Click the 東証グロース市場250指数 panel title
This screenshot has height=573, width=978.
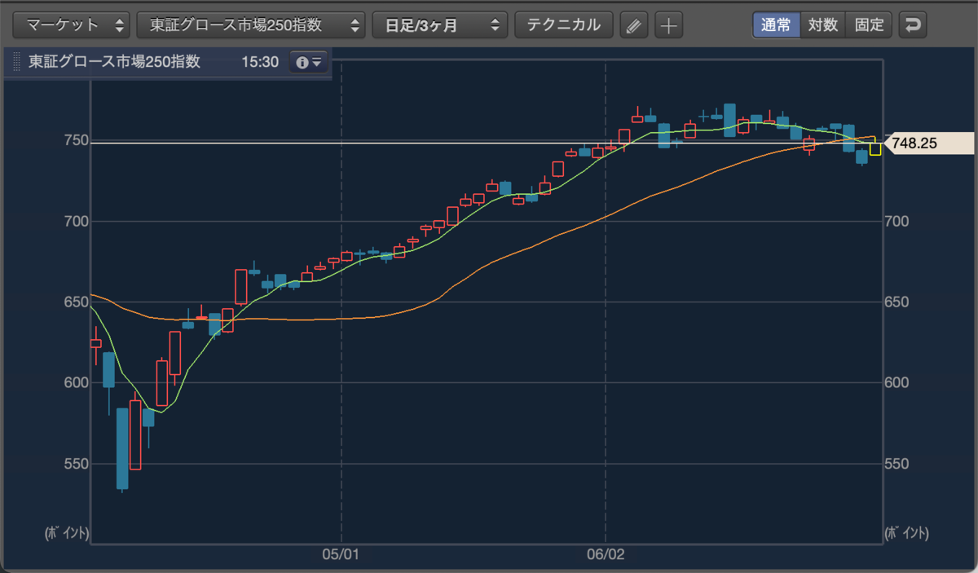114,62
